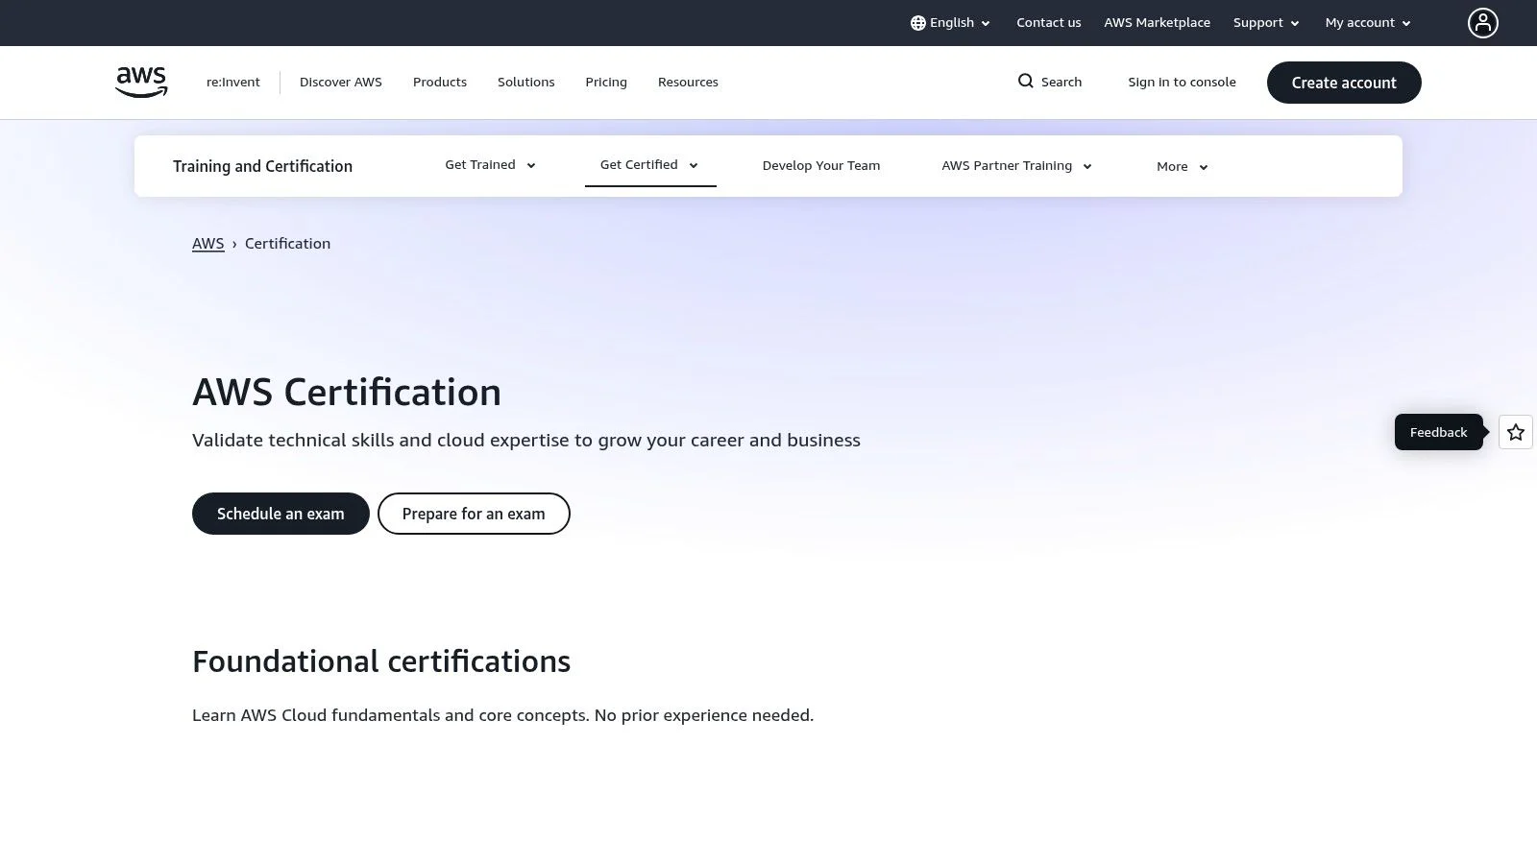The image size is (1537, 864).
Task: Expand the Get Trained menu
Action: point(490,165)
